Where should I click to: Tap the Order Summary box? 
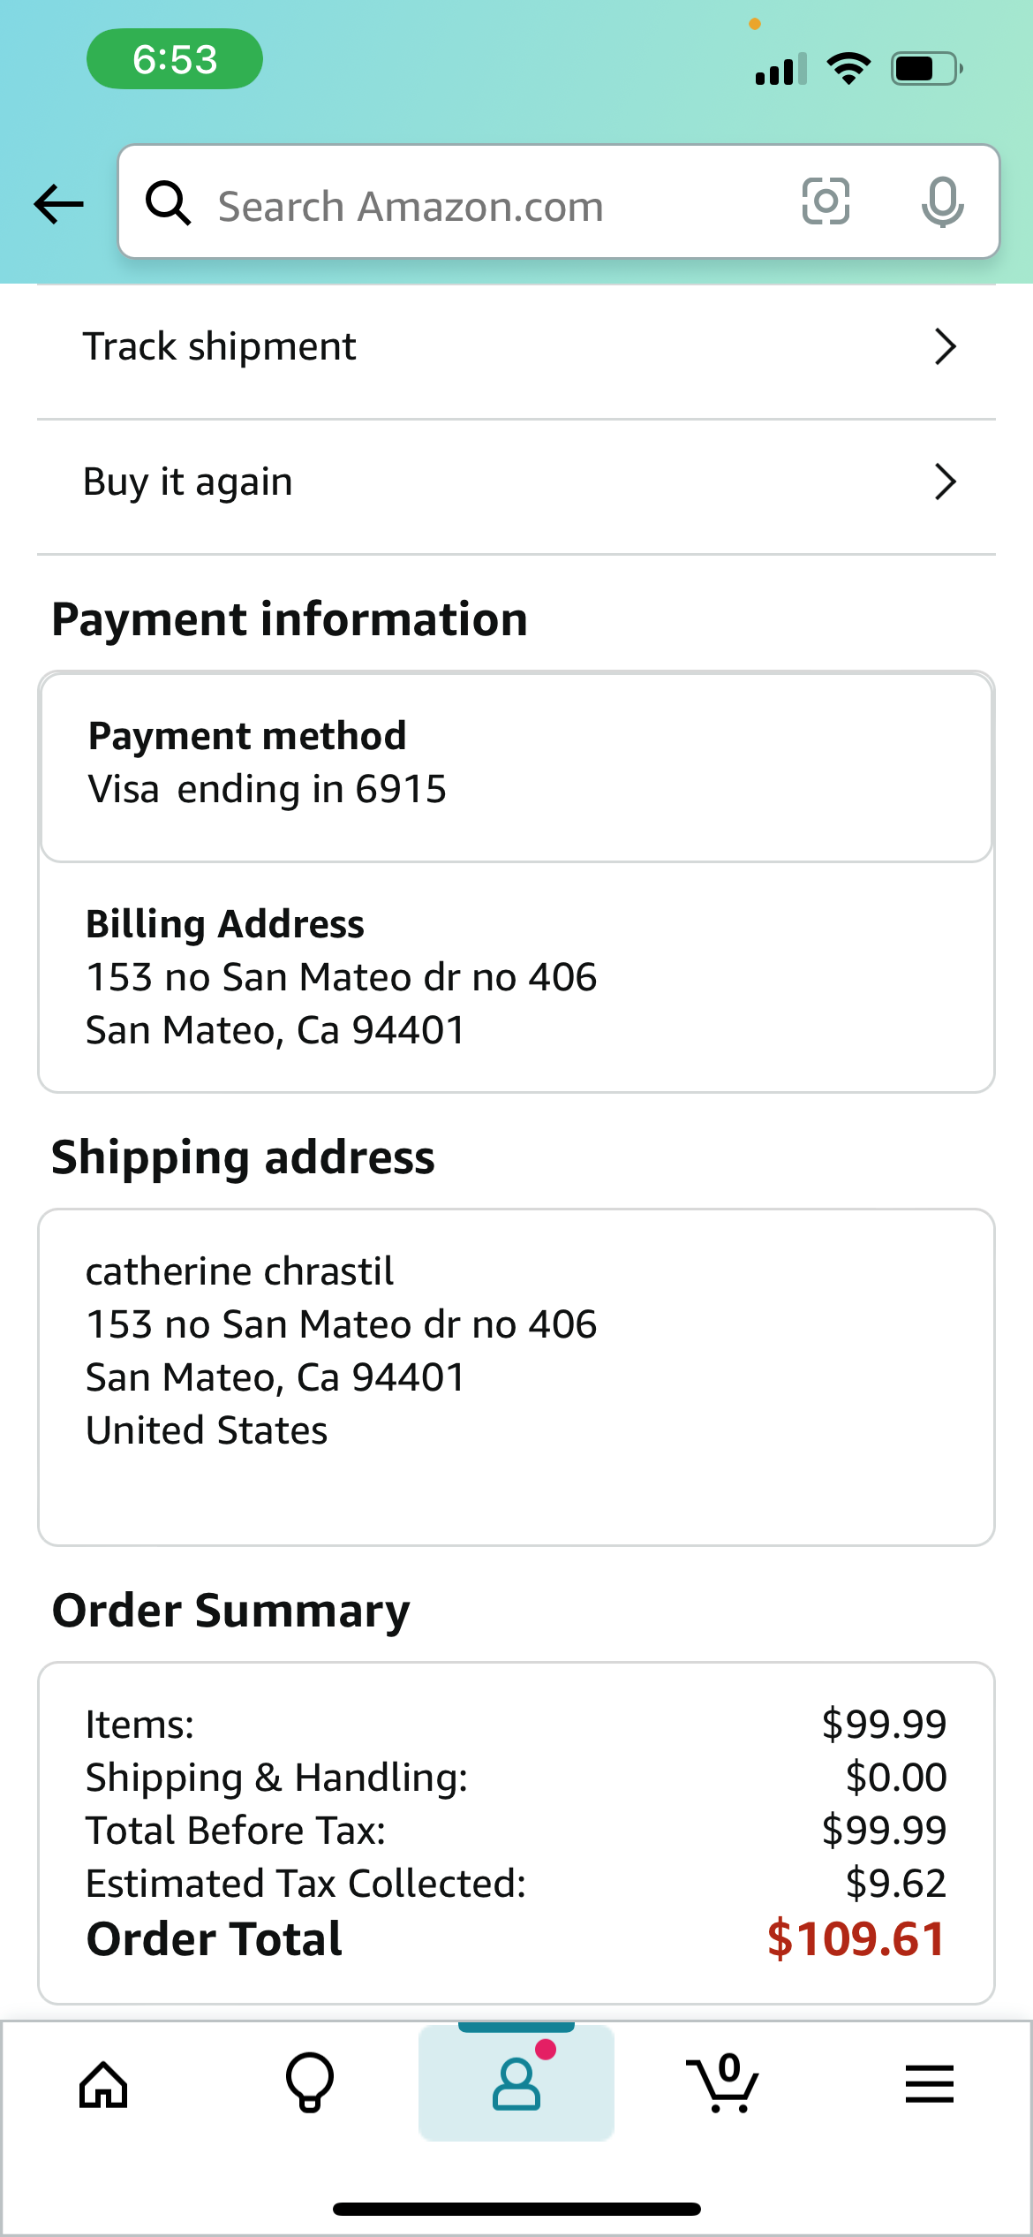(516, 1833)
